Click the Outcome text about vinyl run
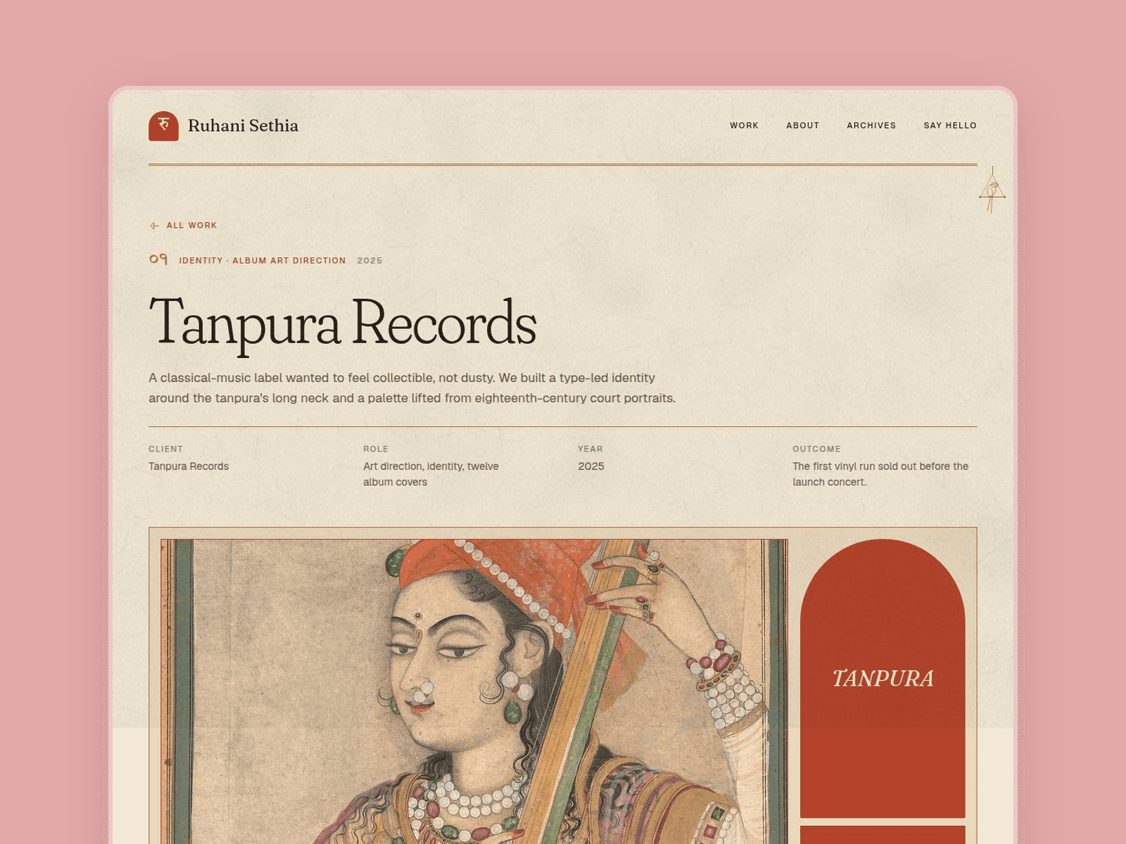 pos(880,474)
